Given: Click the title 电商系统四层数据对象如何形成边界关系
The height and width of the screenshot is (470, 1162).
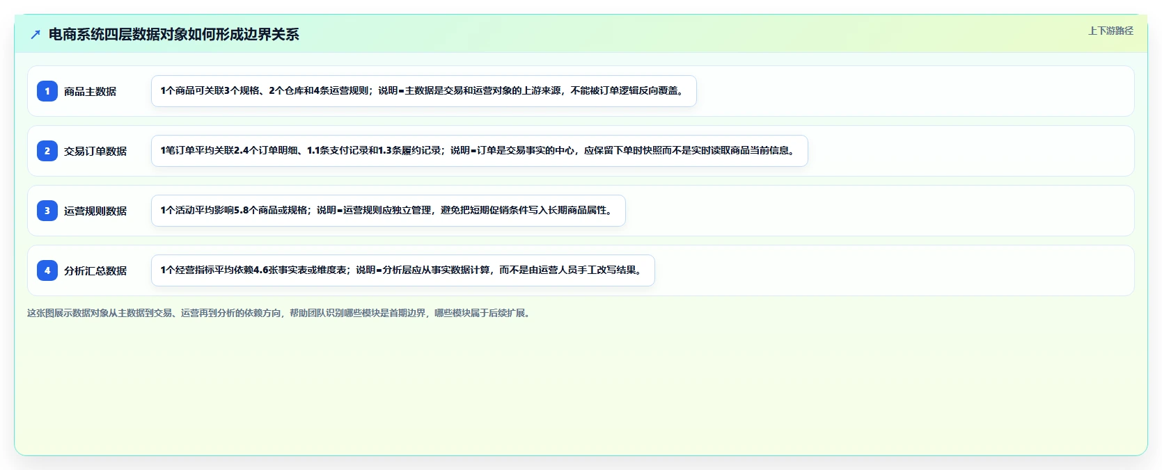Looking at the screenshot, I should 173,34.
